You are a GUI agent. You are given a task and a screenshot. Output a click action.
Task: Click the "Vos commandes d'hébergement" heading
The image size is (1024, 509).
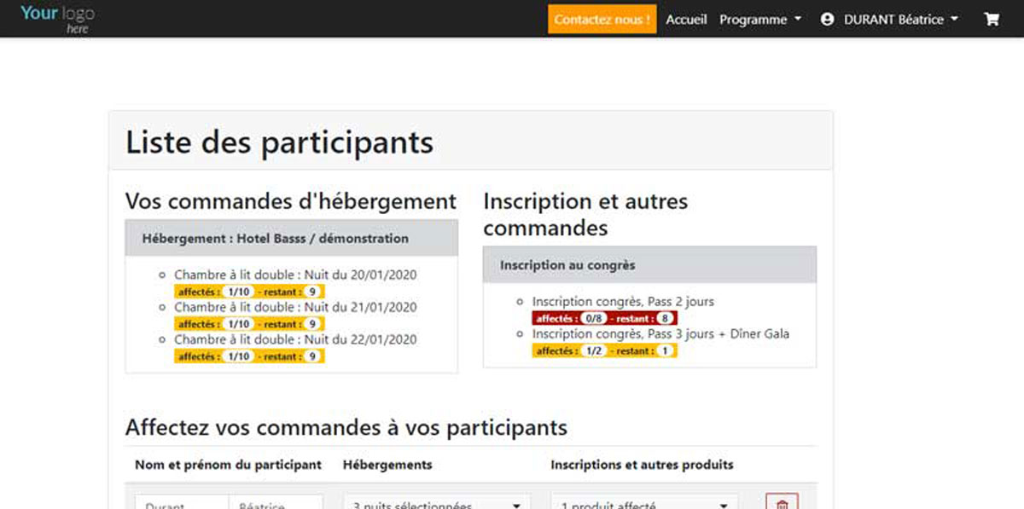tap(291, 201)
